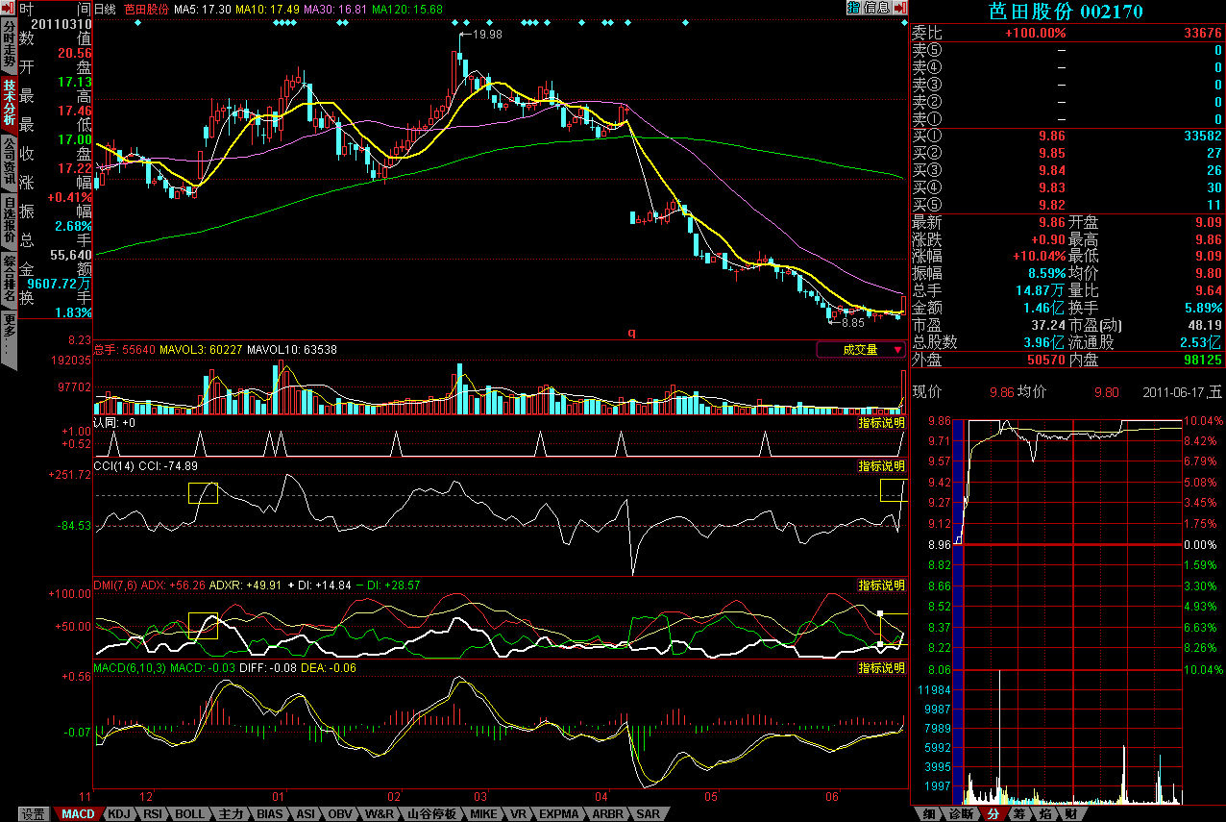Select the 细 tab below the intraday chart

[x=928, y=814]
